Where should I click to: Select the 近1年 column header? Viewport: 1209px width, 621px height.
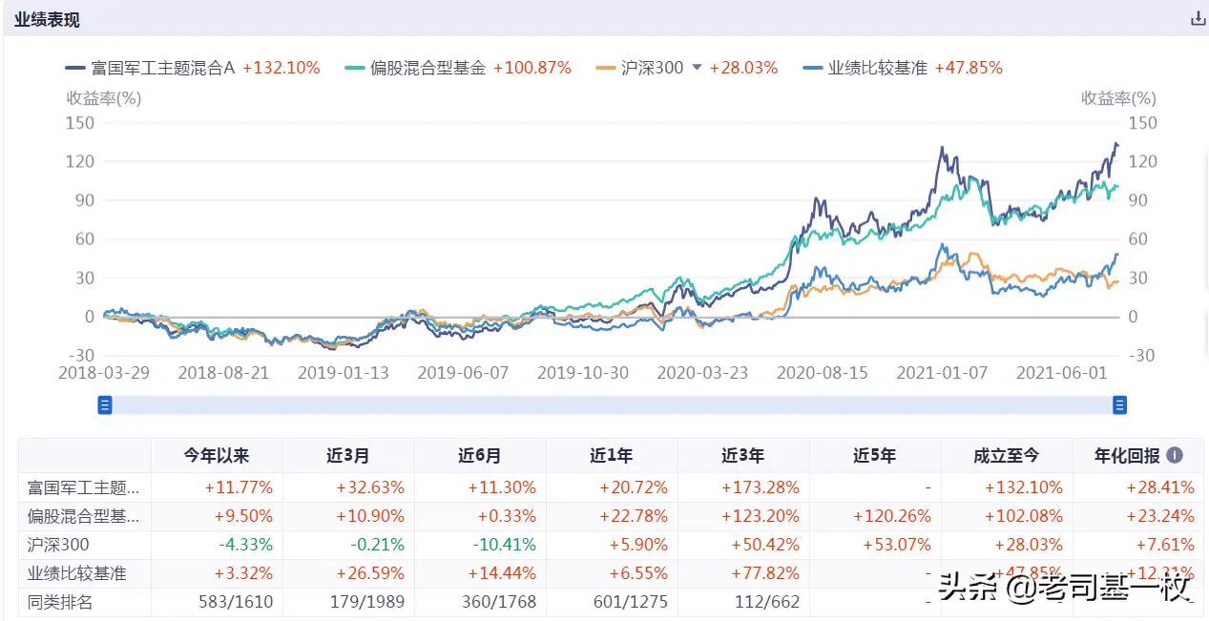point(611,456)
